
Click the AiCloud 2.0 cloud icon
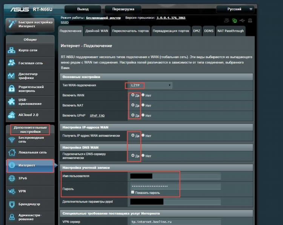(12, 115)
